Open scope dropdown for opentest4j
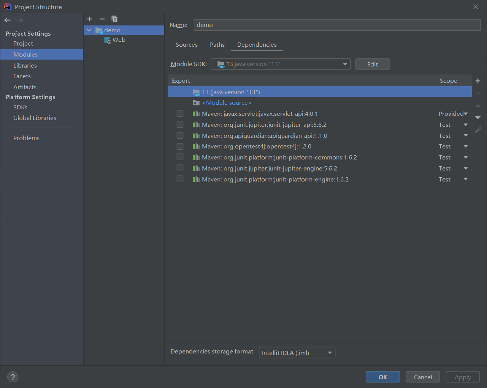487x388 pixels. click(465, 147)
